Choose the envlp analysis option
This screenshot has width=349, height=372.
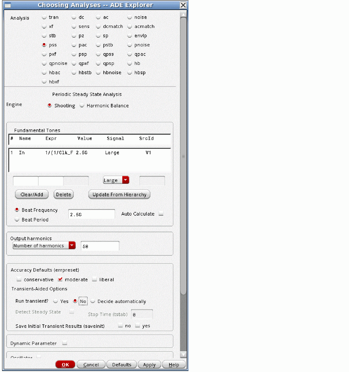[x=129, y=36]
